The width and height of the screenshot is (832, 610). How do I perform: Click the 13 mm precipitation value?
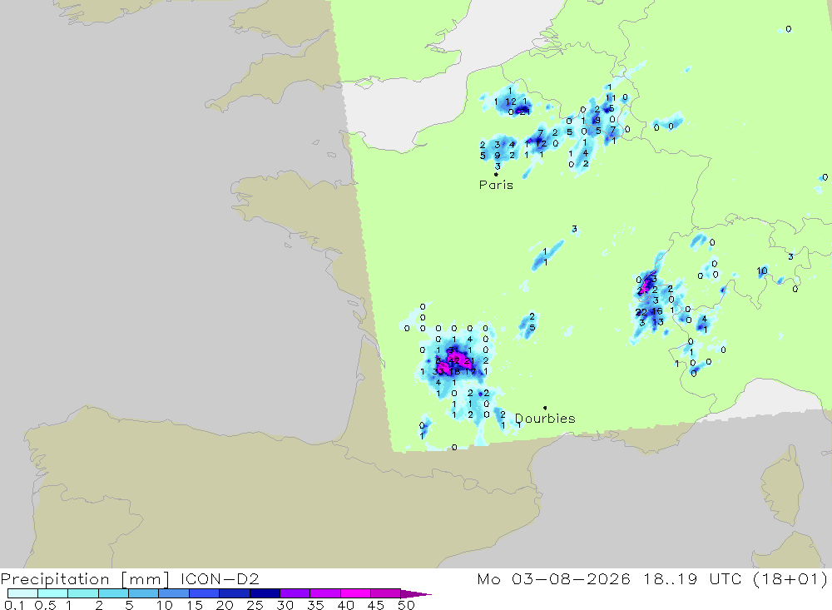point(658,322)
